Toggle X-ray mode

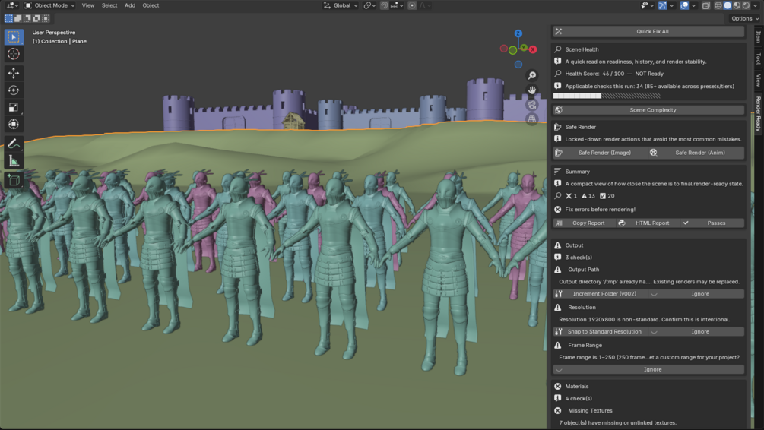point(706,5)
